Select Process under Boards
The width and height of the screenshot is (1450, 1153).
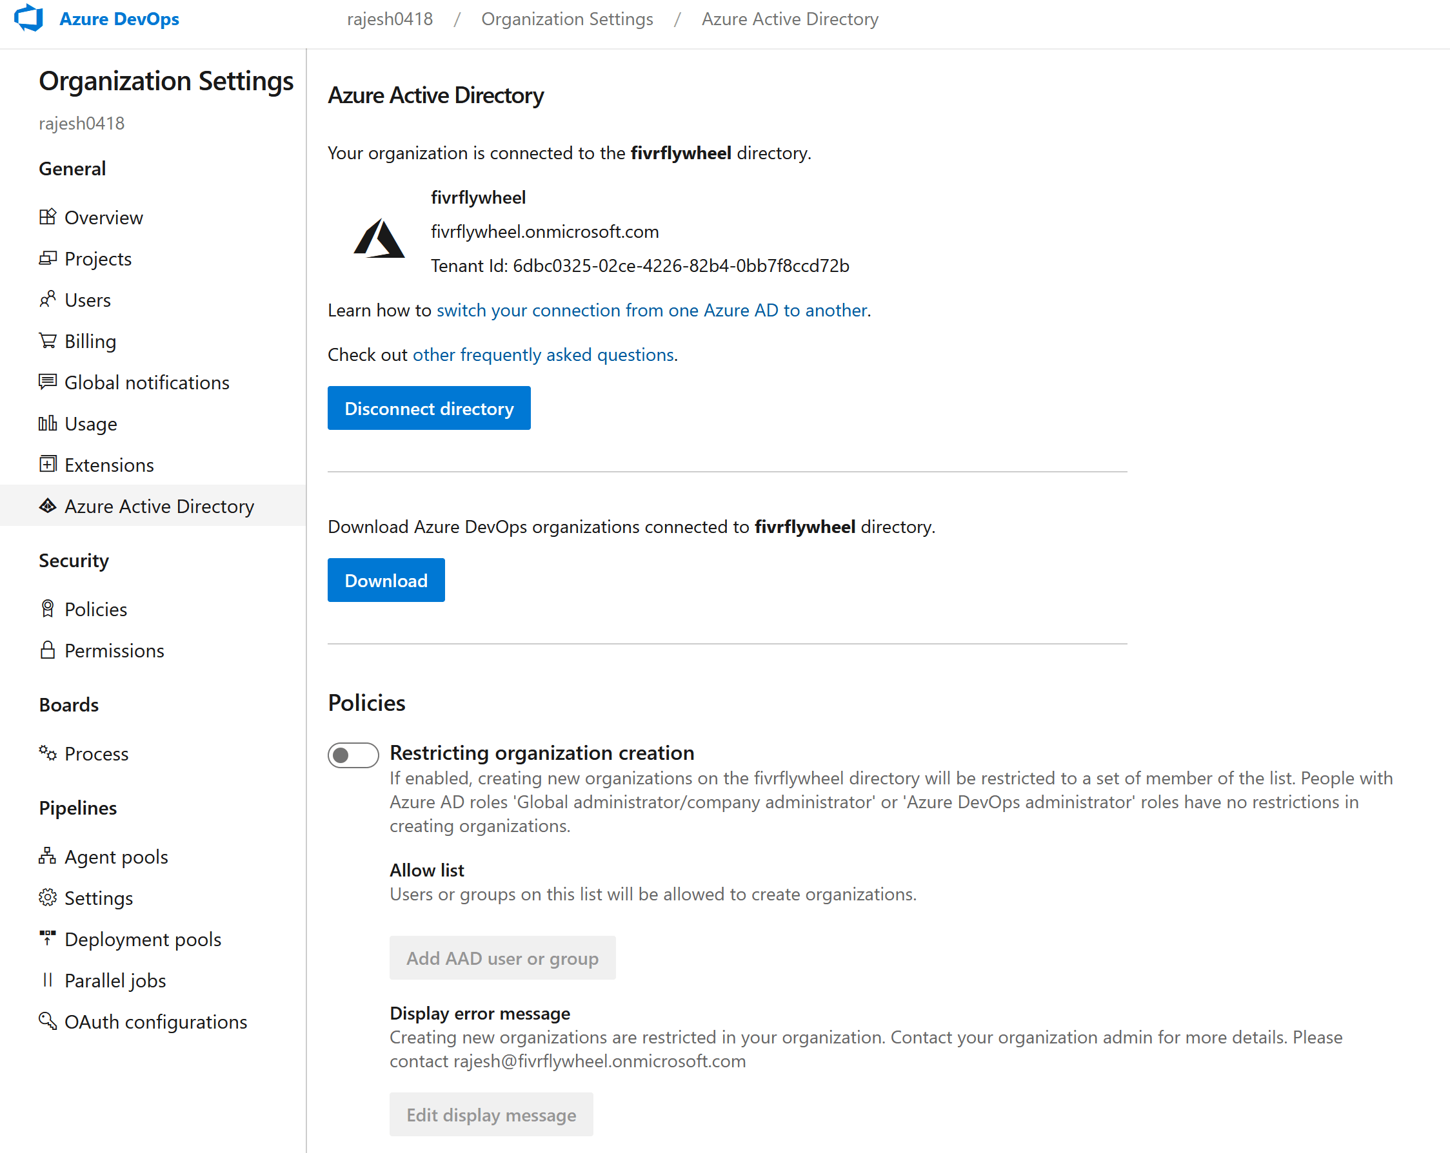pyautogui.click(x=96, y=754)
